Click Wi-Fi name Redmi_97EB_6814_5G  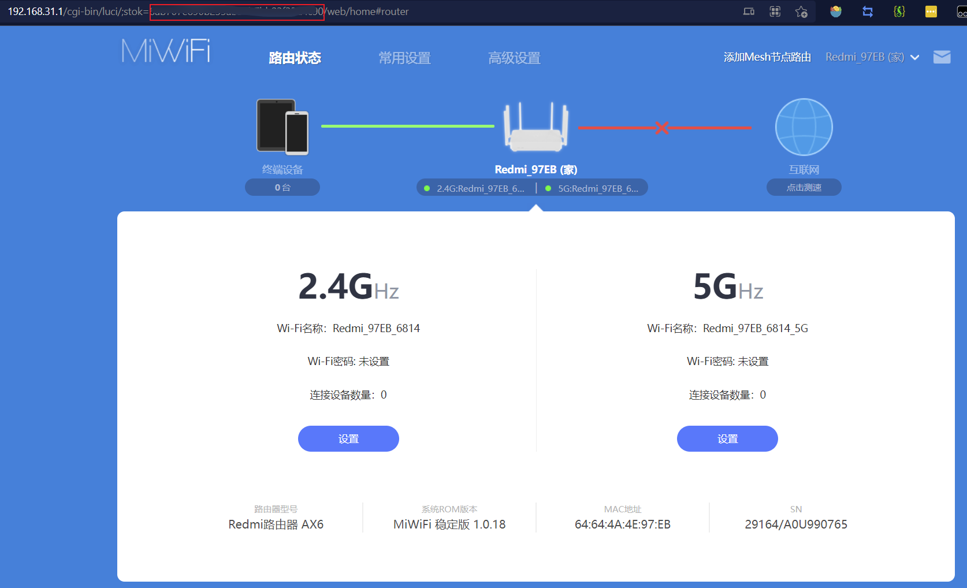756,328
